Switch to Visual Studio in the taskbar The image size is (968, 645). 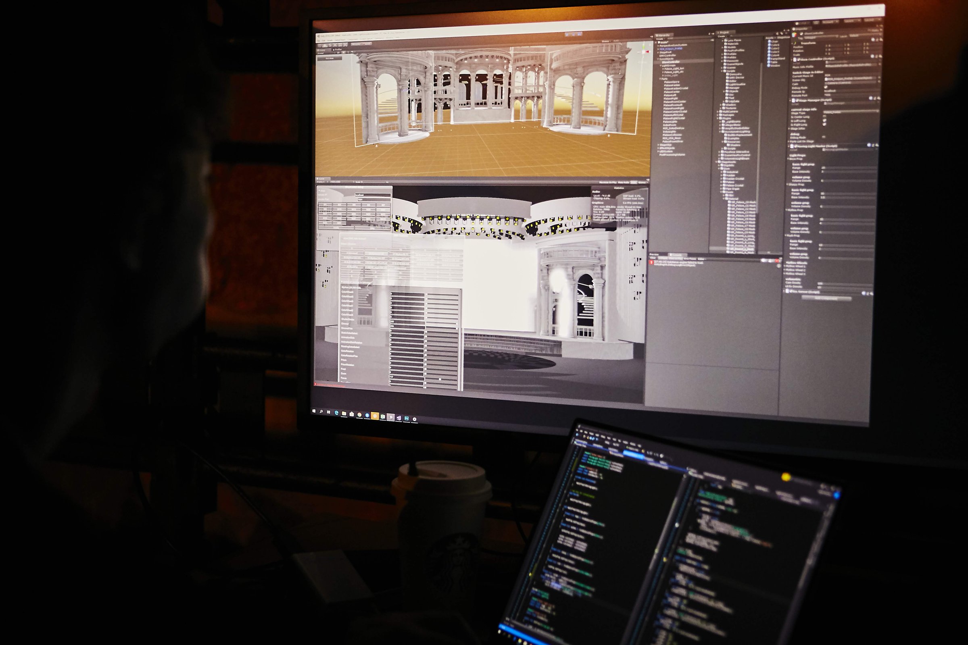click(x=399, y=418)
